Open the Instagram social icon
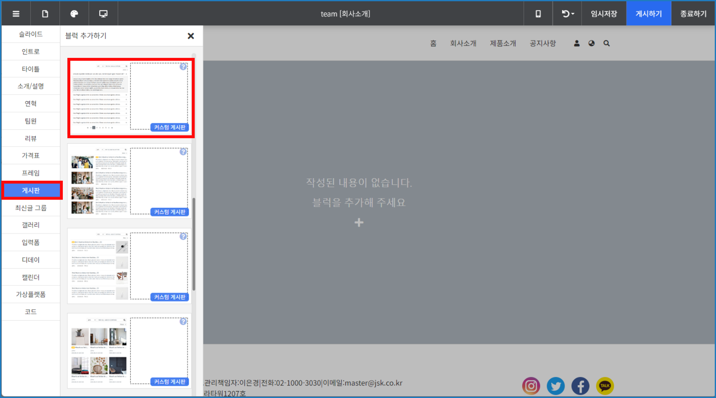Viewport: 716px width, 398px height. click(x=531, y=386)
